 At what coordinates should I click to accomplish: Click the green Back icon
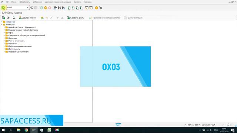click(x=41, y=8)
